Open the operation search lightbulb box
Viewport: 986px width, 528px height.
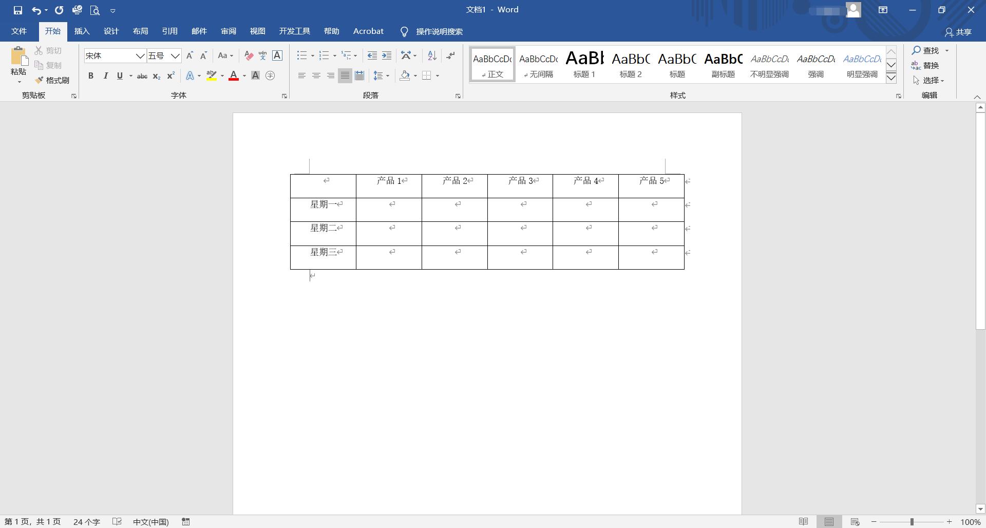(431, 32)
